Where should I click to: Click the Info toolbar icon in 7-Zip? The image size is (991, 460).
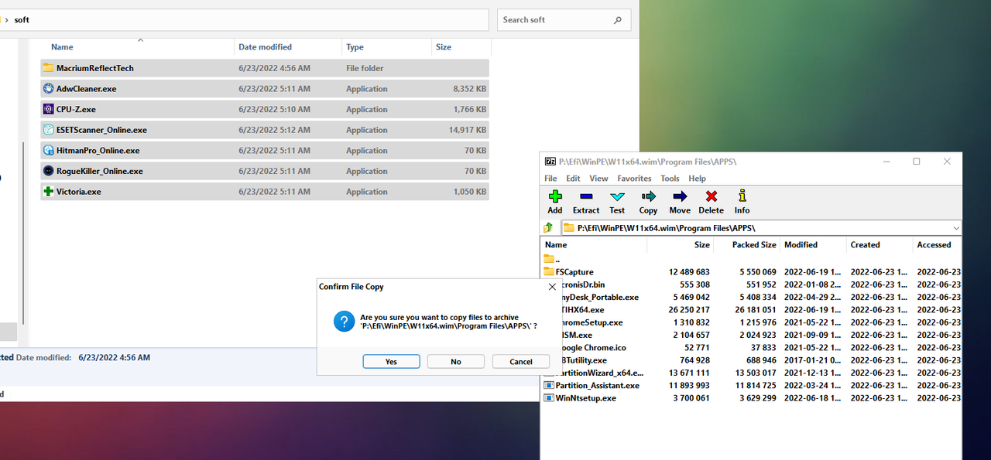[x=742, y=196]
